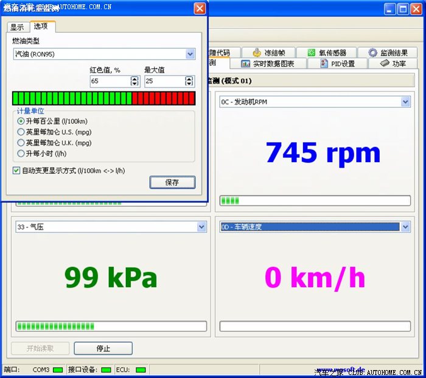Image resolution: width=426 pixels, height=378 pixels.
Task: Expand the 燃油类型 fuel type dropdown
Action: (x=190, y=54)
